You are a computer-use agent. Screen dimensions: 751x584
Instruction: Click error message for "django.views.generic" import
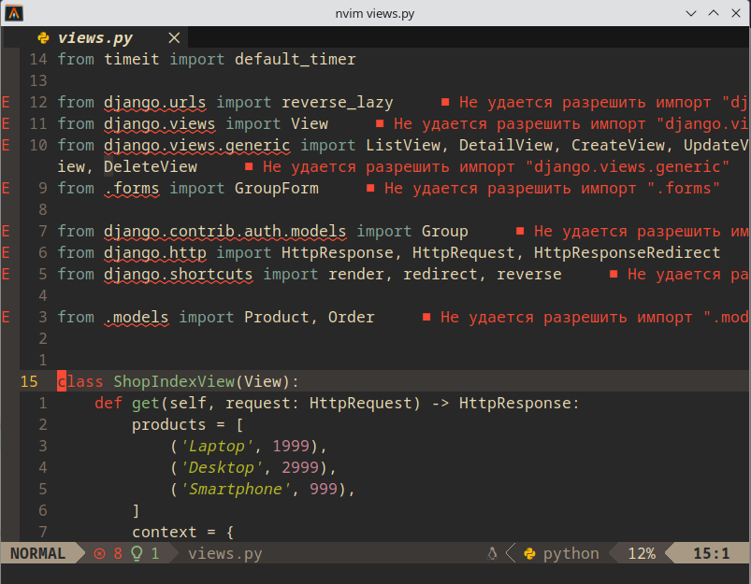[496, 166]
